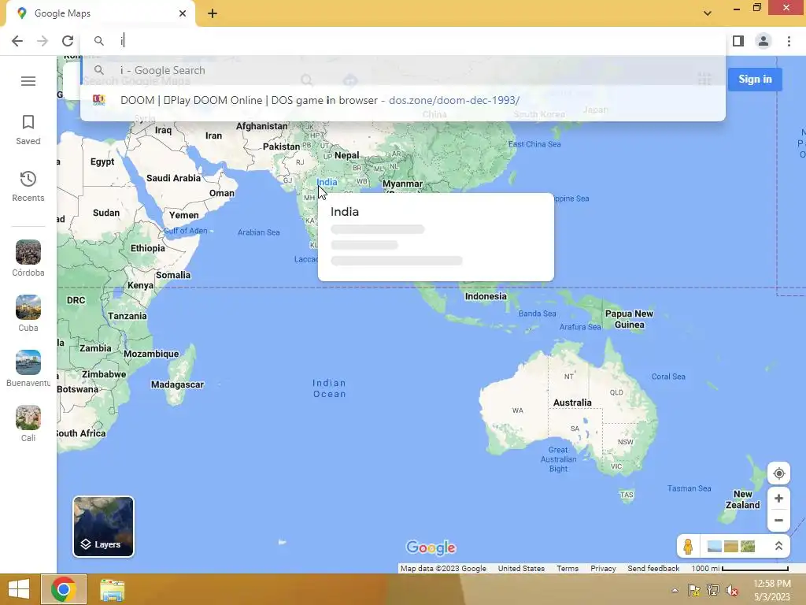Open the Cuba recent thumbnail
This screenshot has width=806, height=605.
[x=28, y=314]
